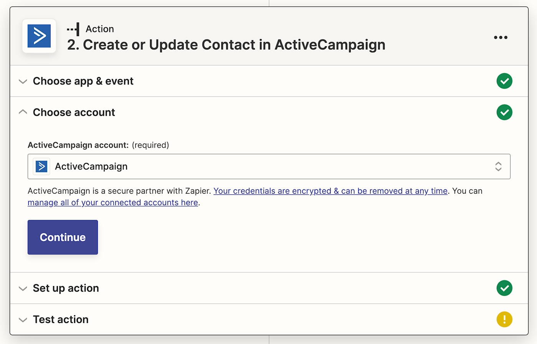
Task: Expand the Set up action chevron
Action: (23, 288)
